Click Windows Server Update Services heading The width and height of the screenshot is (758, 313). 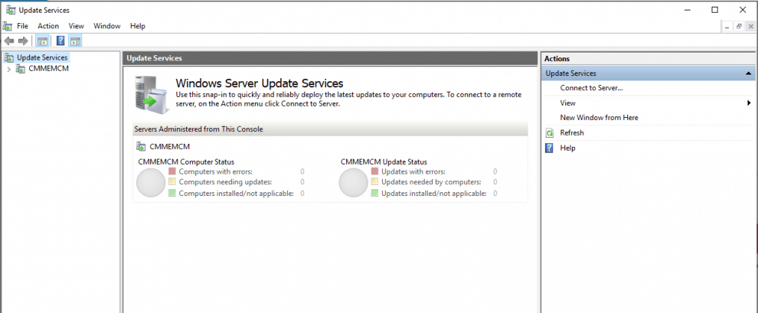[x=259, y=83]
